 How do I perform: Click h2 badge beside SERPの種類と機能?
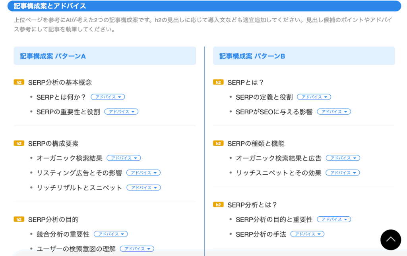pos(218,143)
